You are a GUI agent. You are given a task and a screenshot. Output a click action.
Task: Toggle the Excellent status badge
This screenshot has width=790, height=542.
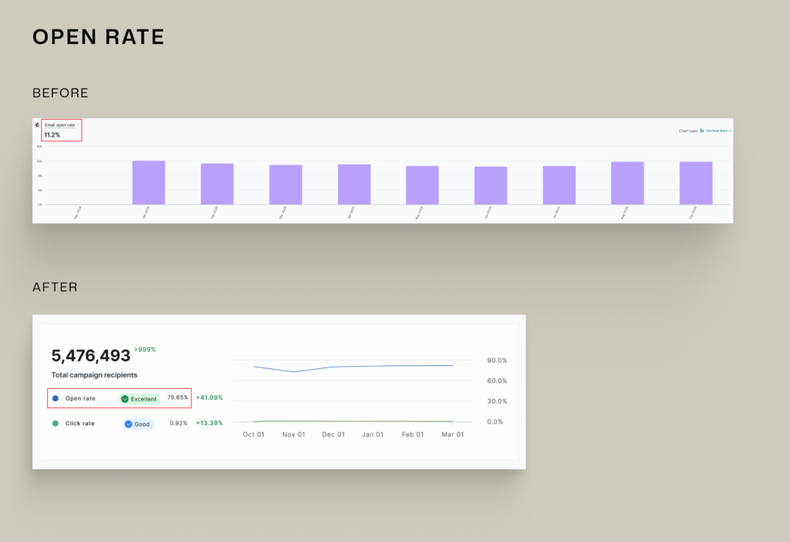[x=139, y=399]
